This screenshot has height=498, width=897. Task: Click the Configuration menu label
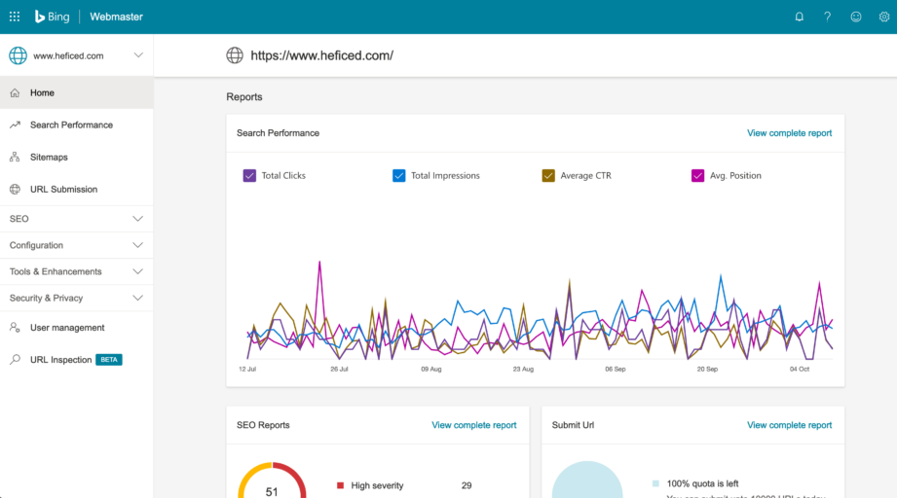[x=36, y=245]
